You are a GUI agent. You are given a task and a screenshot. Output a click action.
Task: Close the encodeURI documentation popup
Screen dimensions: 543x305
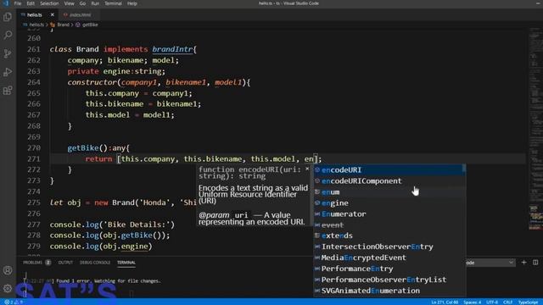tap(307, 169)
